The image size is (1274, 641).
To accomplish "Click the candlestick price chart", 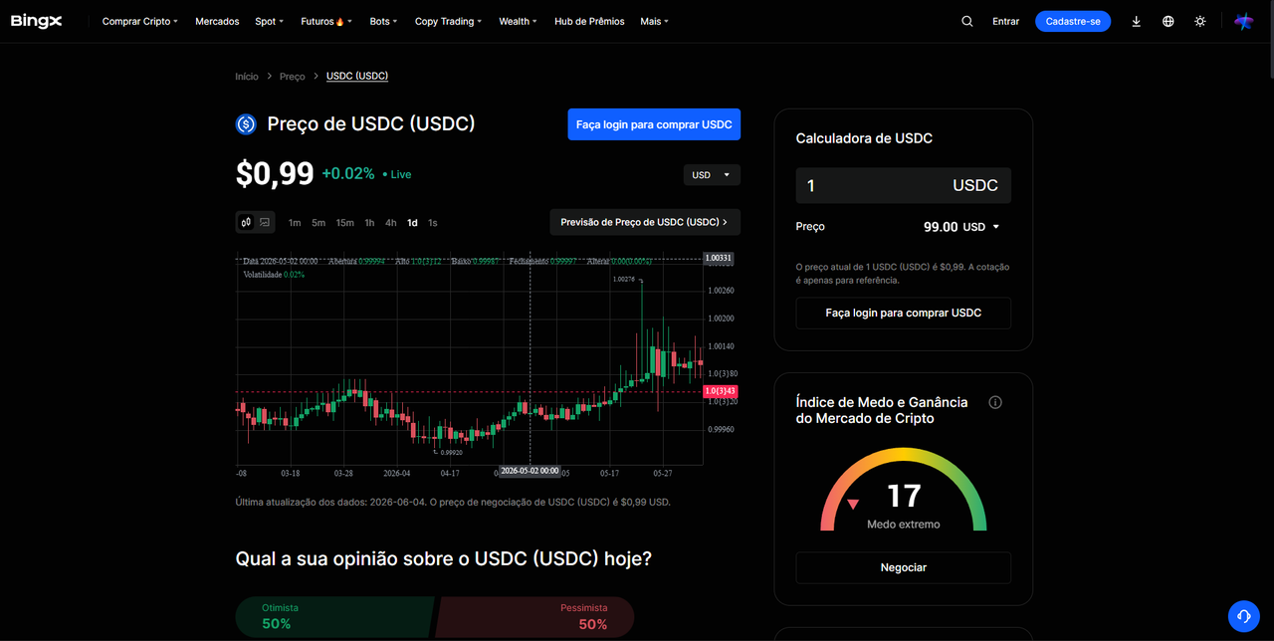I will click(x=470, y=358).
